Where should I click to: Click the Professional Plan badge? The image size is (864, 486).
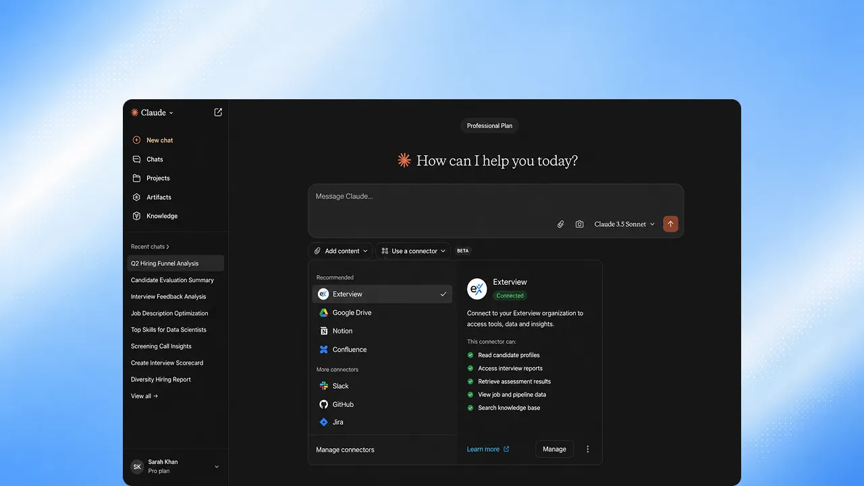click(489, 126)
